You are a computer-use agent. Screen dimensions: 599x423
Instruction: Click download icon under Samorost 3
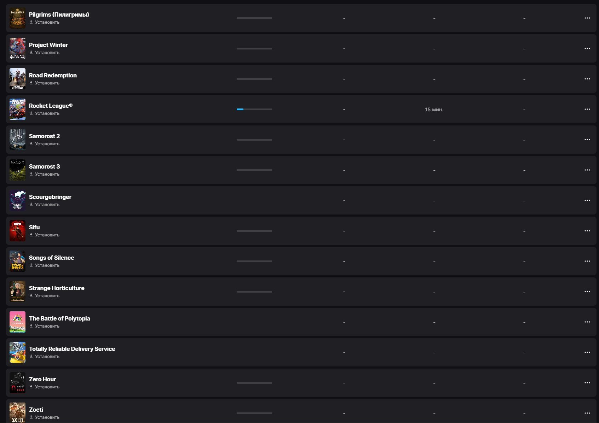pos(31,174)
